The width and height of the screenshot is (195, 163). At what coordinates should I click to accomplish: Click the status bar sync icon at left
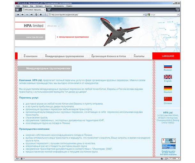(18, 159)
